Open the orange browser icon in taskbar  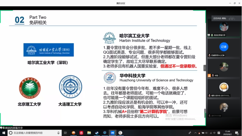tap(73, 133)
